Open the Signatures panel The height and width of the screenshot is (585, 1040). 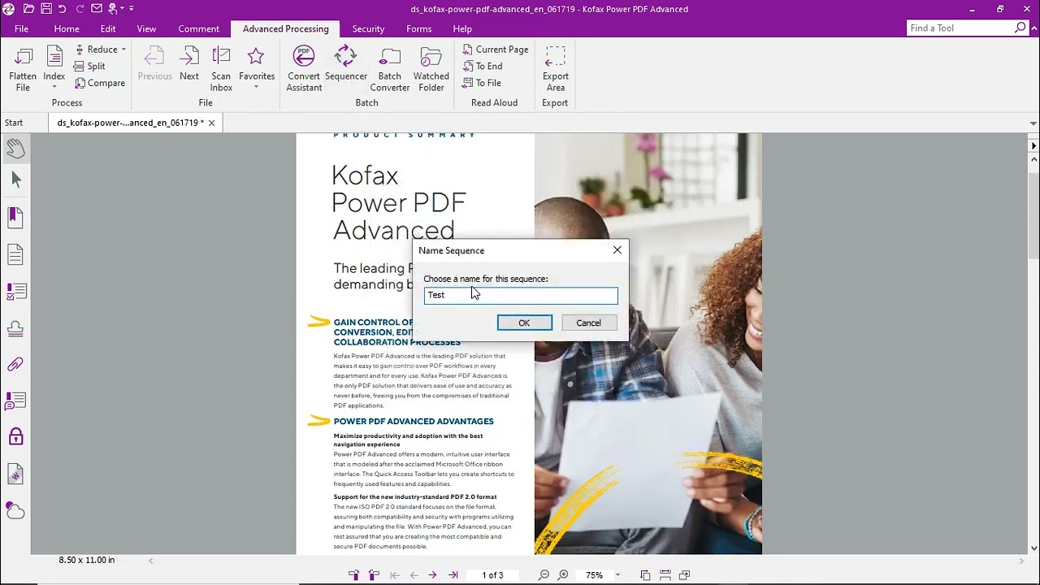pyautogui.click(x=15, y=474)
